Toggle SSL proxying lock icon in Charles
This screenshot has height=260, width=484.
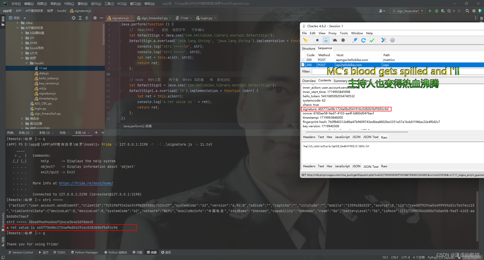coord(326,40)
